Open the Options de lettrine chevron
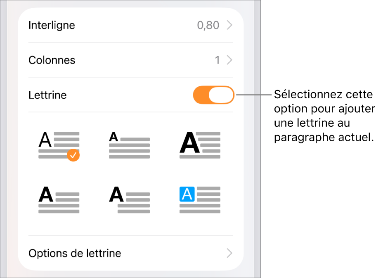The image size is (383, 278). 229,253
